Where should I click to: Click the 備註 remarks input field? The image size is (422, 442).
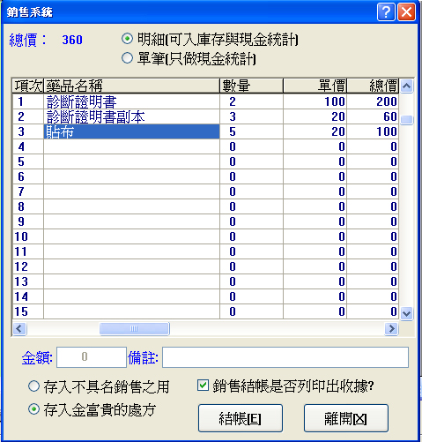coord(285,357)
